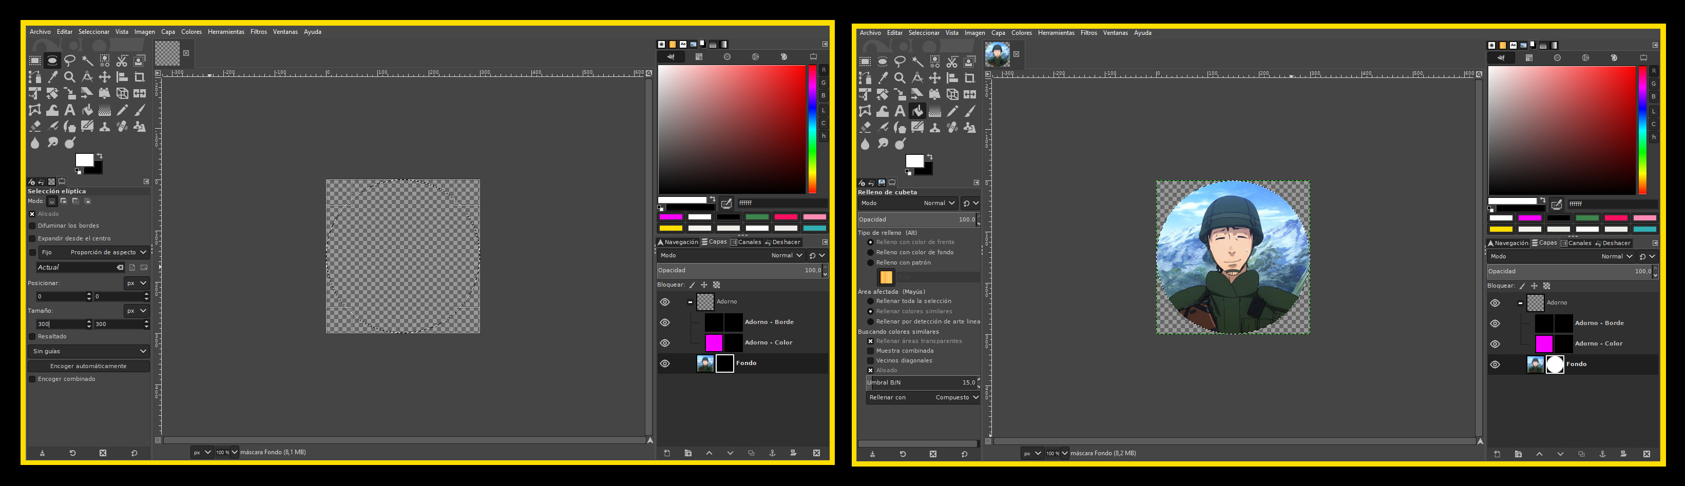The height and width of the screenshot is (486, 1685).
Task: Select Rotate tool in left GIMP window
Action: click(35, 93)
